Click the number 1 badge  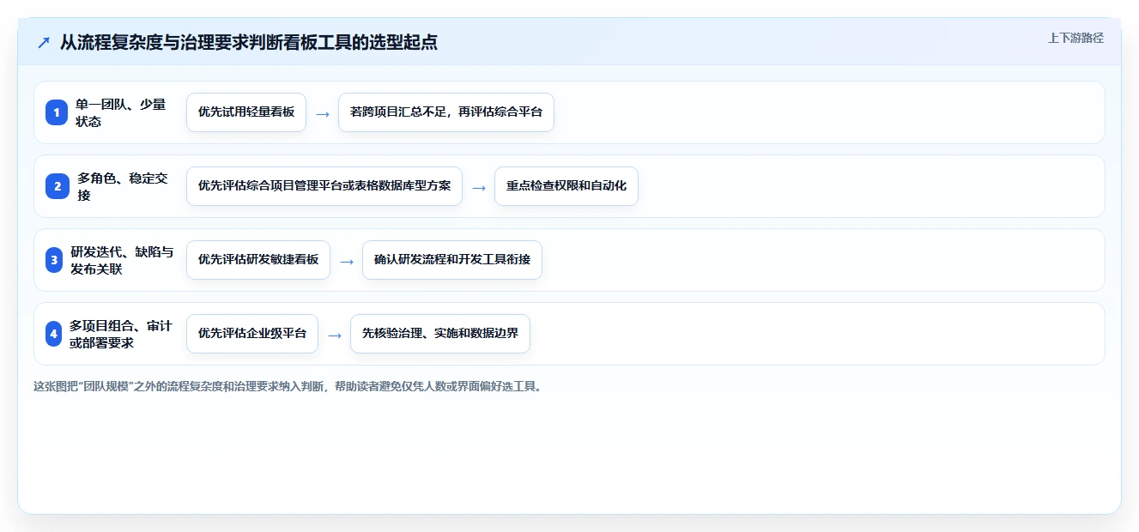[57, 112]
